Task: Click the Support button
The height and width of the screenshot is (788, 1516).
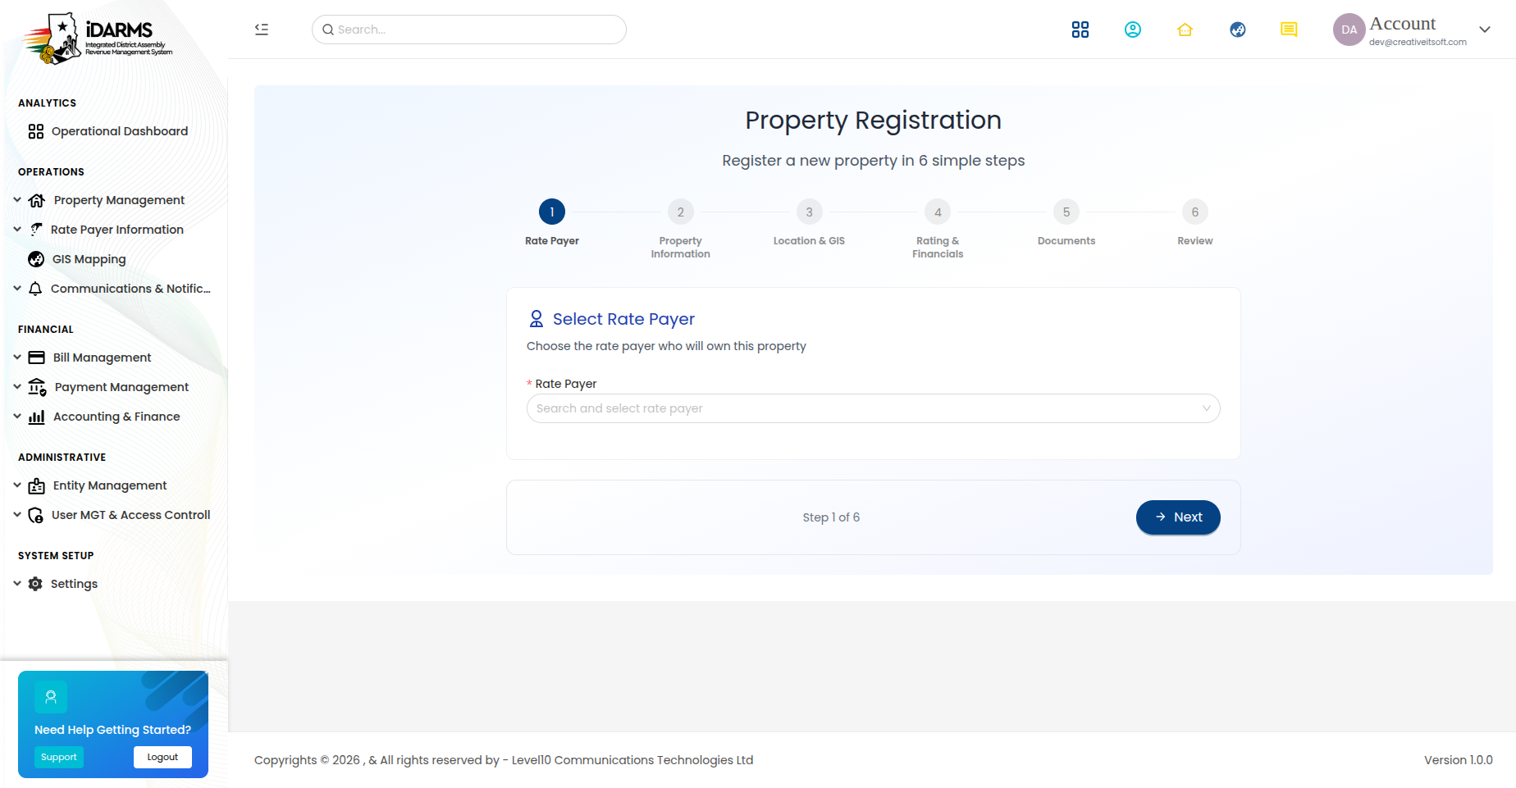Action: click(59, 757)
